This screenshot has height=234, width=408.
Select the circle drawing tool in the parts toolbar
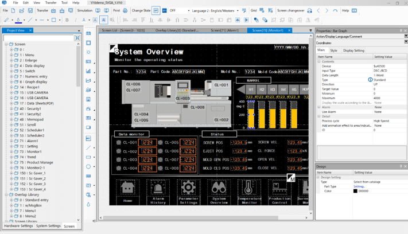coord(88,167)
